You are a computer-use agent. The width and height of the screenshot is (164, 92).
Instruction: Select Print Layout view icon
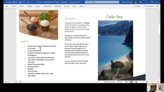click(131, 82)
